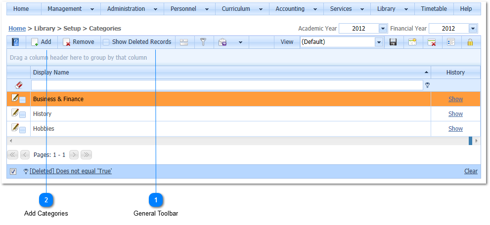Click the lock icon in toolbar
Image resolution: width=490 pixels, height=225 pixels.
470,42
